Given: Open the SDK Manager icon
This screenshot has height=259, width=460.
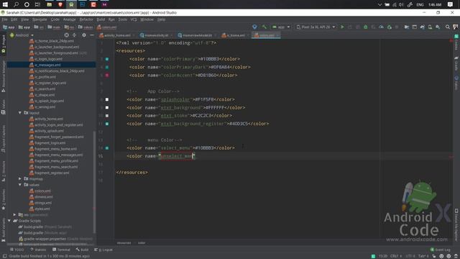Looking at the screenshot, I should point(438,27).
